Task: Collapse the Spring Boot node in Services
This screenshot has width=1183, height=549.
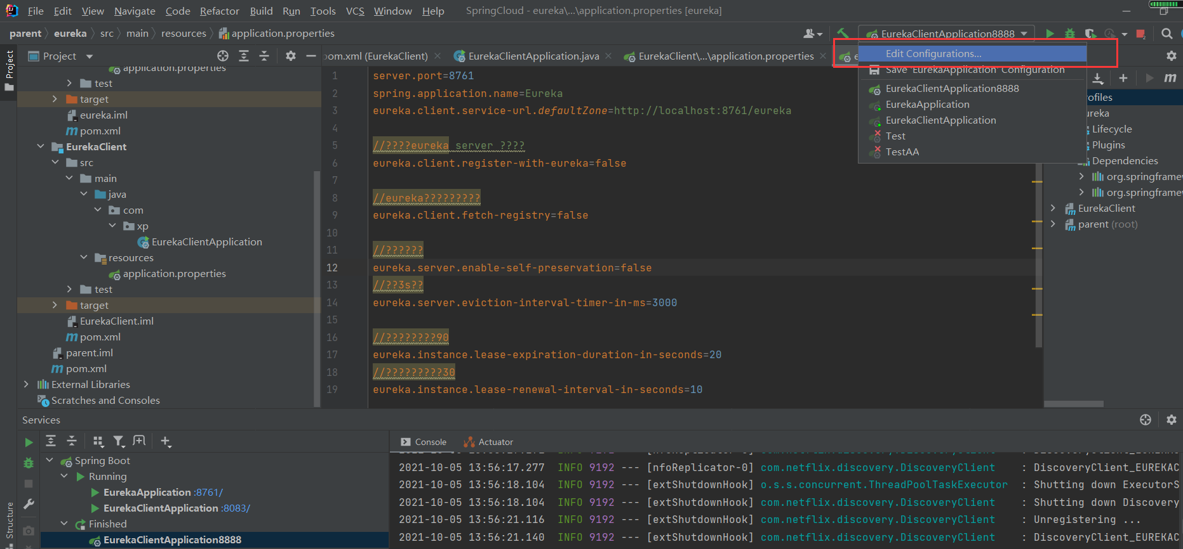Action: pyautogui.click(x=50, y=460)
